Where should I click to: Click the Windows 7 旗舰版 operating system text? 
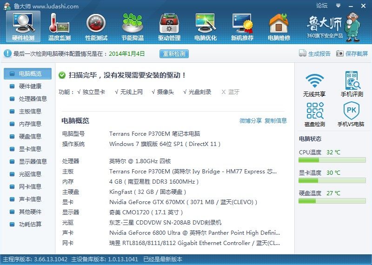point(165,144)
